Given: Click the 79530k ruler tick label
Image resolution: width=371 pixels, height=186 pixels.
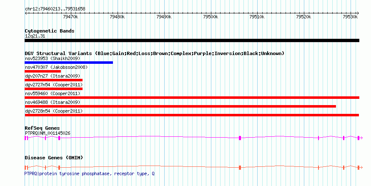Looking at the screenshot, I should [x=351, y=17].
